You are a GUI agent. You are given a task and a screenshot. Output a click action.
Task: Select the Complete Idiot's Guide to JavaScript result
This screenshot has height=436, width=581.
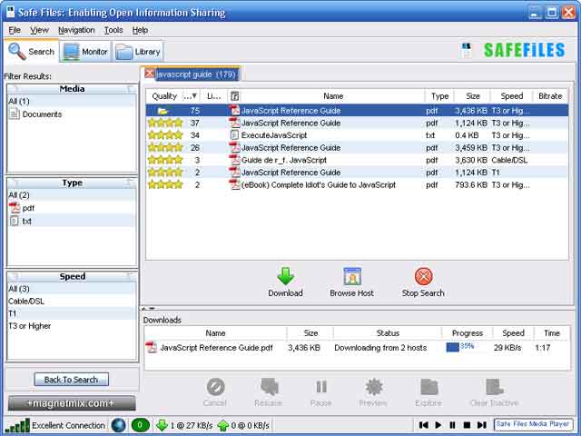tap(357, 184)
